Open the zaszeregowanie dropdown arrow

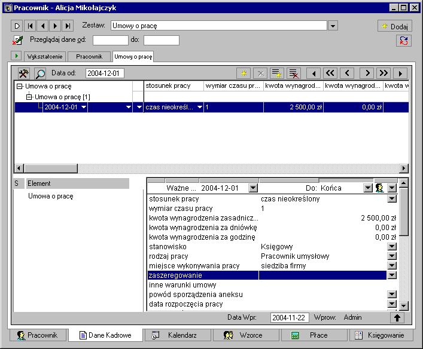coord(392,275)
